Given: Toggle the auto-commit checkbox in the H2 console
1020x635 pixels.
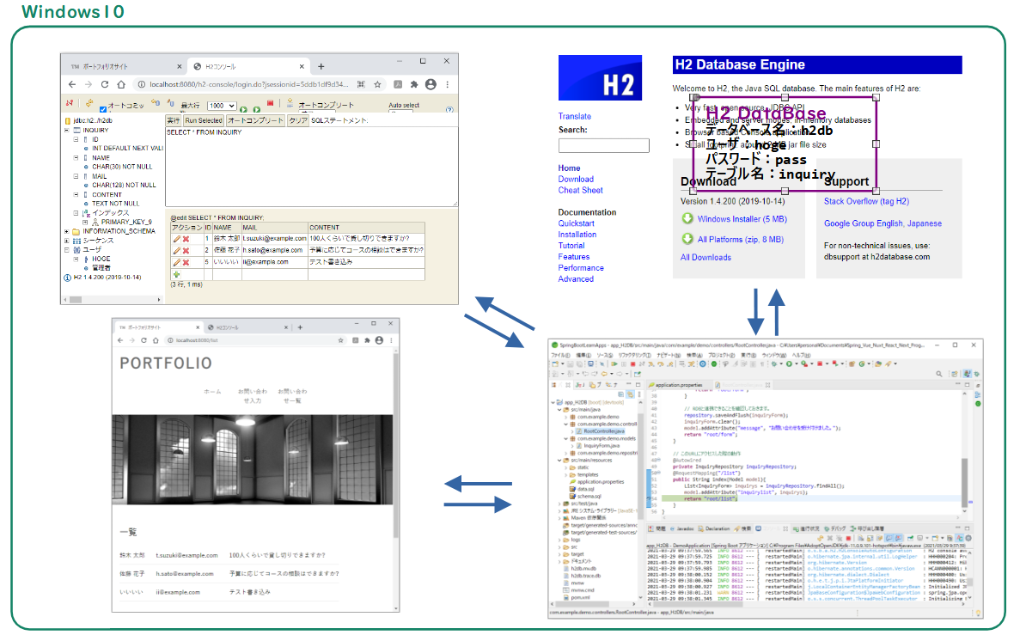Looking at the screenshot, I should (103, 110).
